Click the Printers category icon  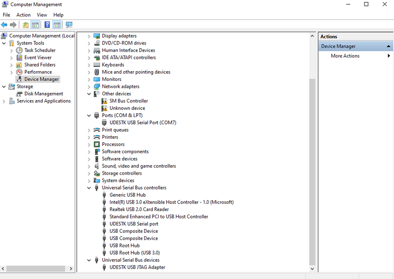pyautogui.click(x=97, y=137)
